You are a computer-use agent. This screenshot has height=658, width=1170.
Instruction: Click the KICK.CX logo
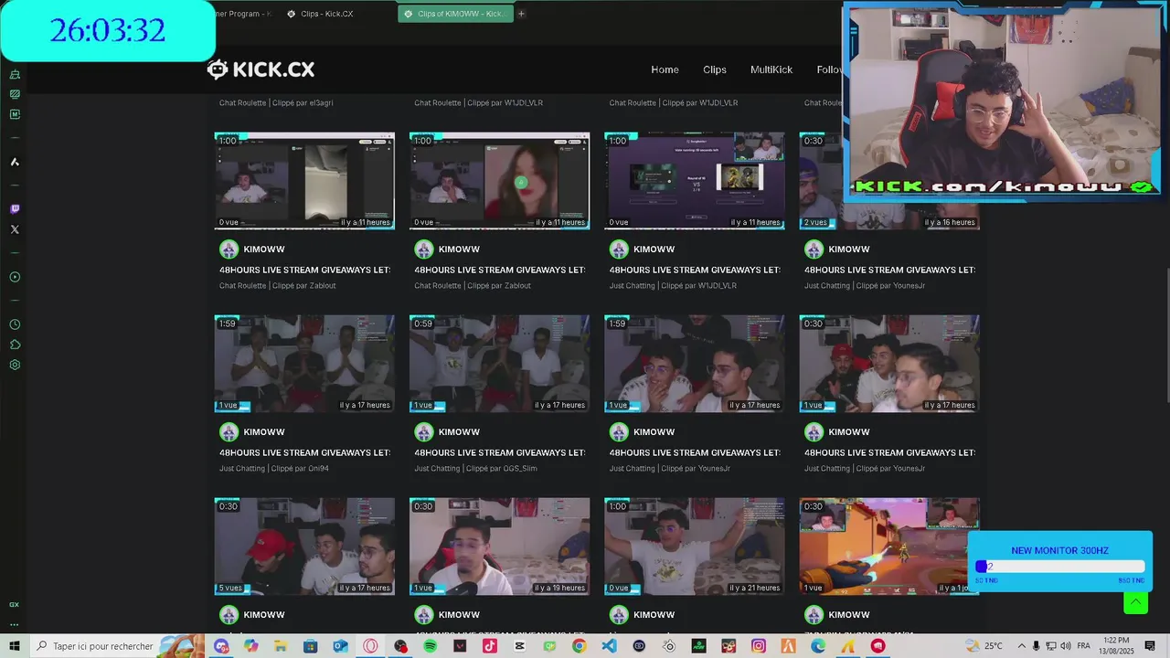pos(261,69)
